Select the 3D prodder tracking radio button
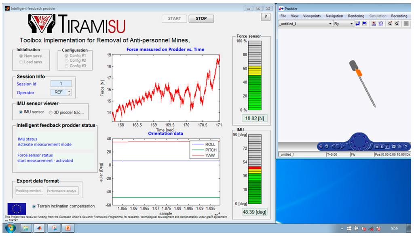414x236 pixels. 51,112
